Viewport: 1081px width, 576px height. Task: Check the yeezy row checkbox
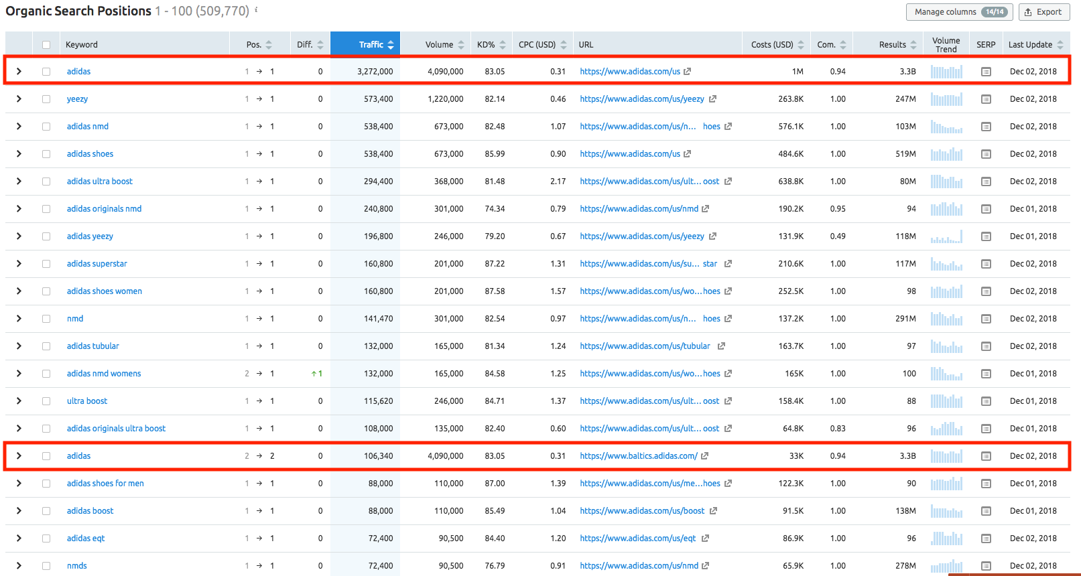[x=46, y=99]
